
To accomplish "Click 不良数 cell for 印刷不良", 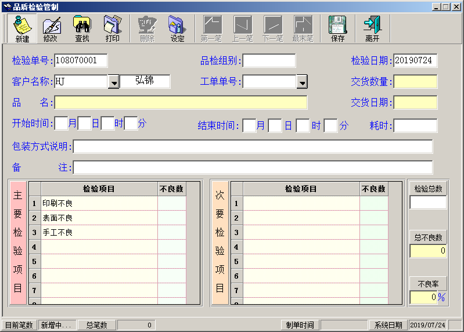I will pyautogui.click(x=172, y=203).
